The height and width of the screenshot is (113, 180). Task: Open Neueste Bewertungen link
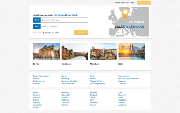tap(122, 2)
